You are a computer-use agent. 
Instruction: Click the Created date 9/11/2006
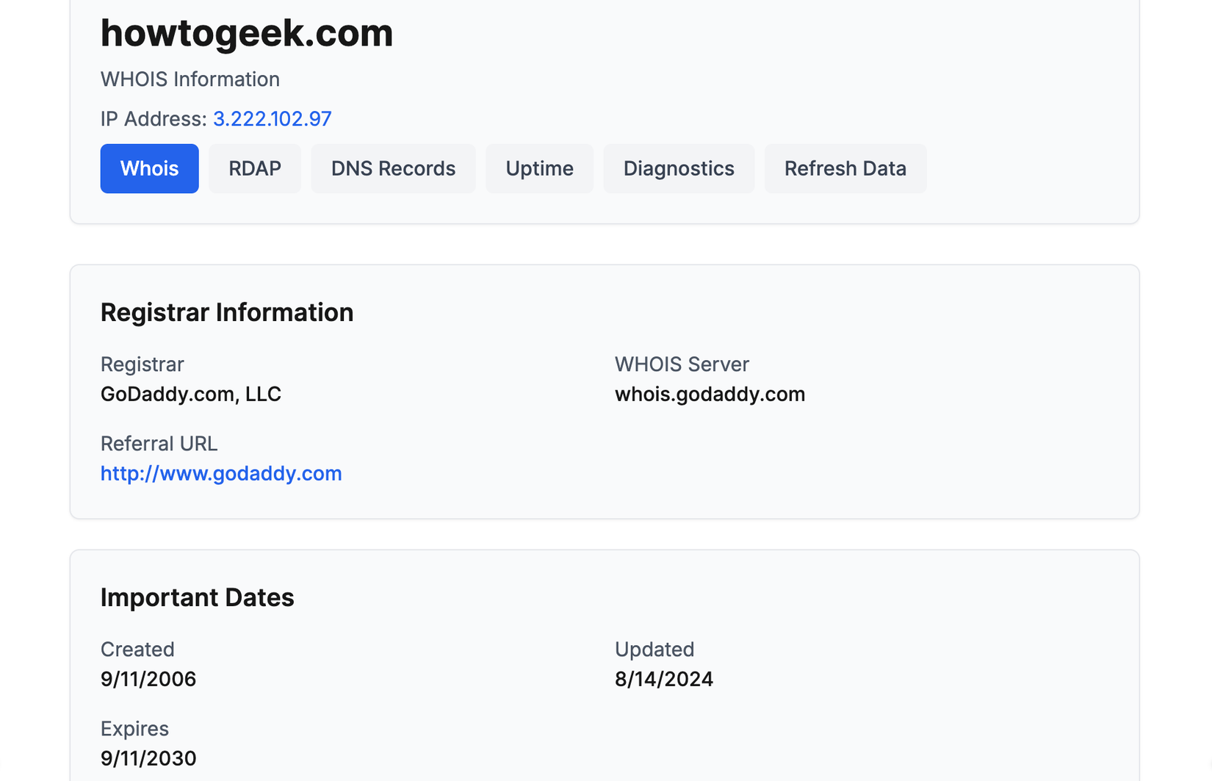(x=148, y=678)
